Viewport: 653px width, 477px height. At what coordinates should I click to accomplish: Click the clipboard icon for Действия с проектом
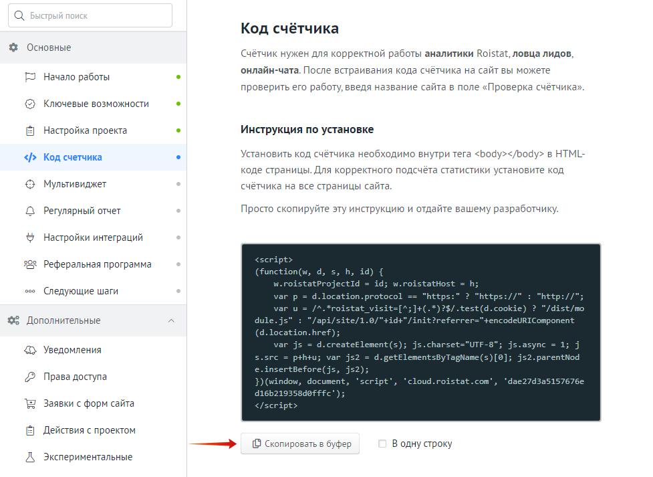click(30, 430)
